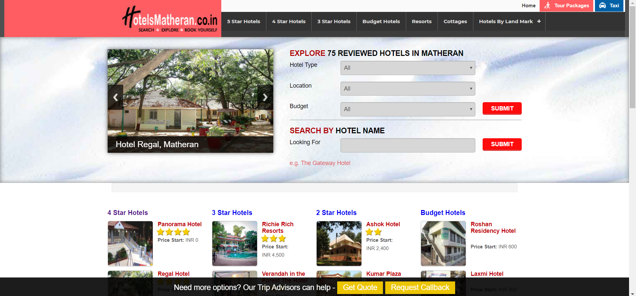Open the 4 Star Hotels menu

(289, 21)
